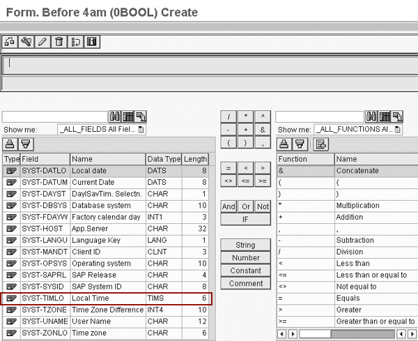Click the Constant button
Screen dimensions: 418x341
coord(245,271)
